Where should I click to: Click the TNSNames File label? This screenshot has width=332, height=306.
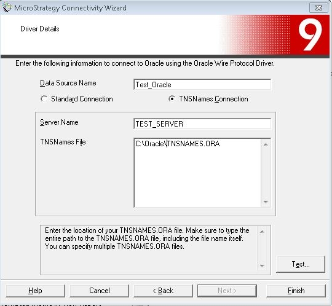[63, 142]
